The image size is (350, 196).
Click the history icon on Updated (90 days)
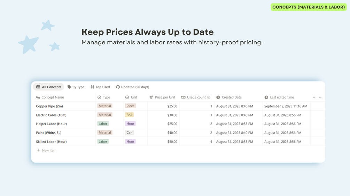click(118, 87)
